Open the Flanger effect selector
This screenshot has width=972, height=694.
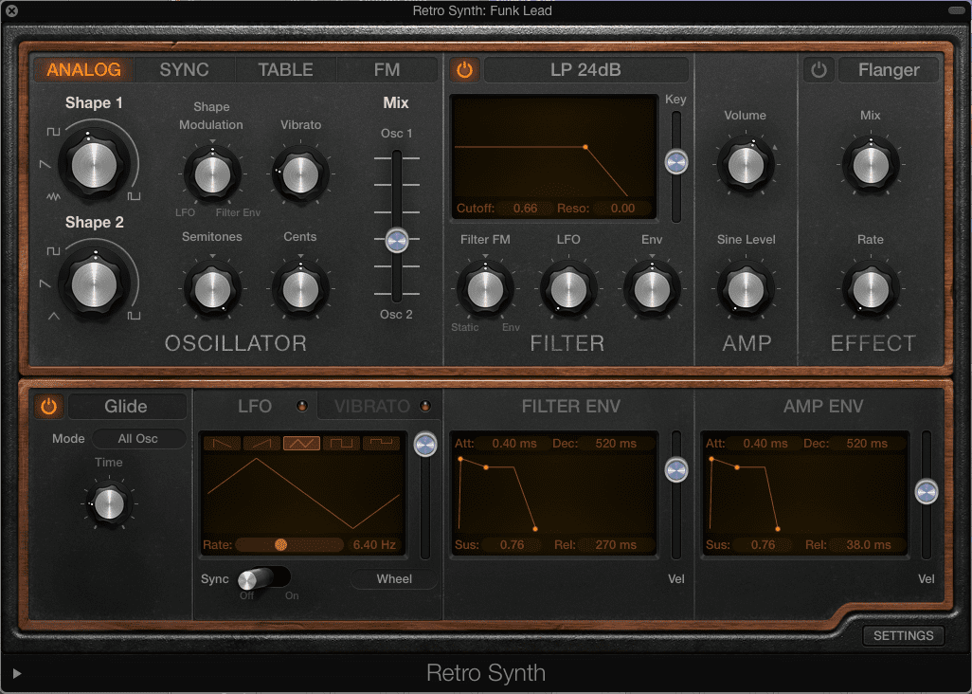888,69
